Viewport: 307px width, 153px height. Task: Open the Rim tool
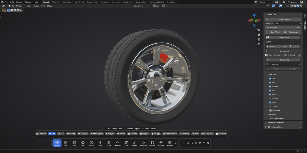point(83,143)
